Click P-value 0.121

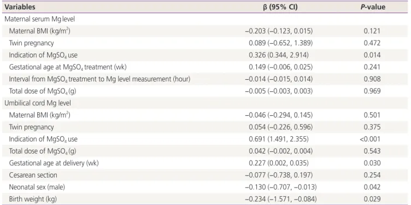pos(372,31)
